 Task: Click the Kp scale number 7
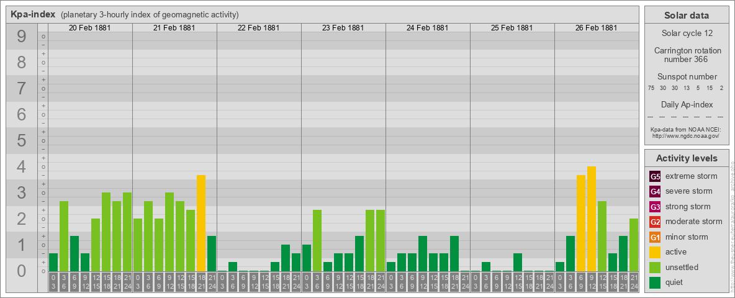22,88
